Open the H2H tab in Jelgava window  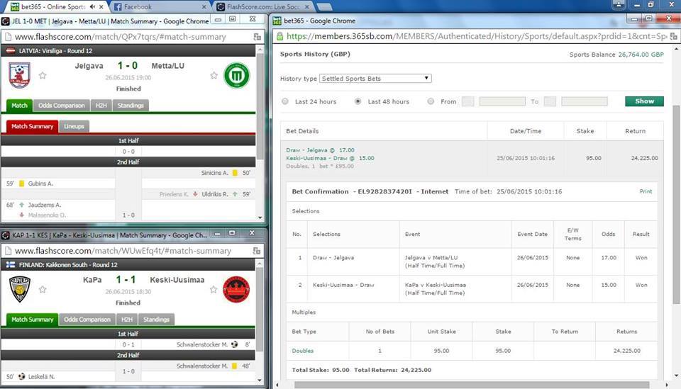[101, 106]
